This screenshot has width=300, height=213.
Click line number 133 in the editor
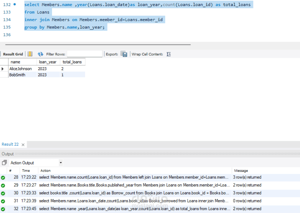(7, 12)
